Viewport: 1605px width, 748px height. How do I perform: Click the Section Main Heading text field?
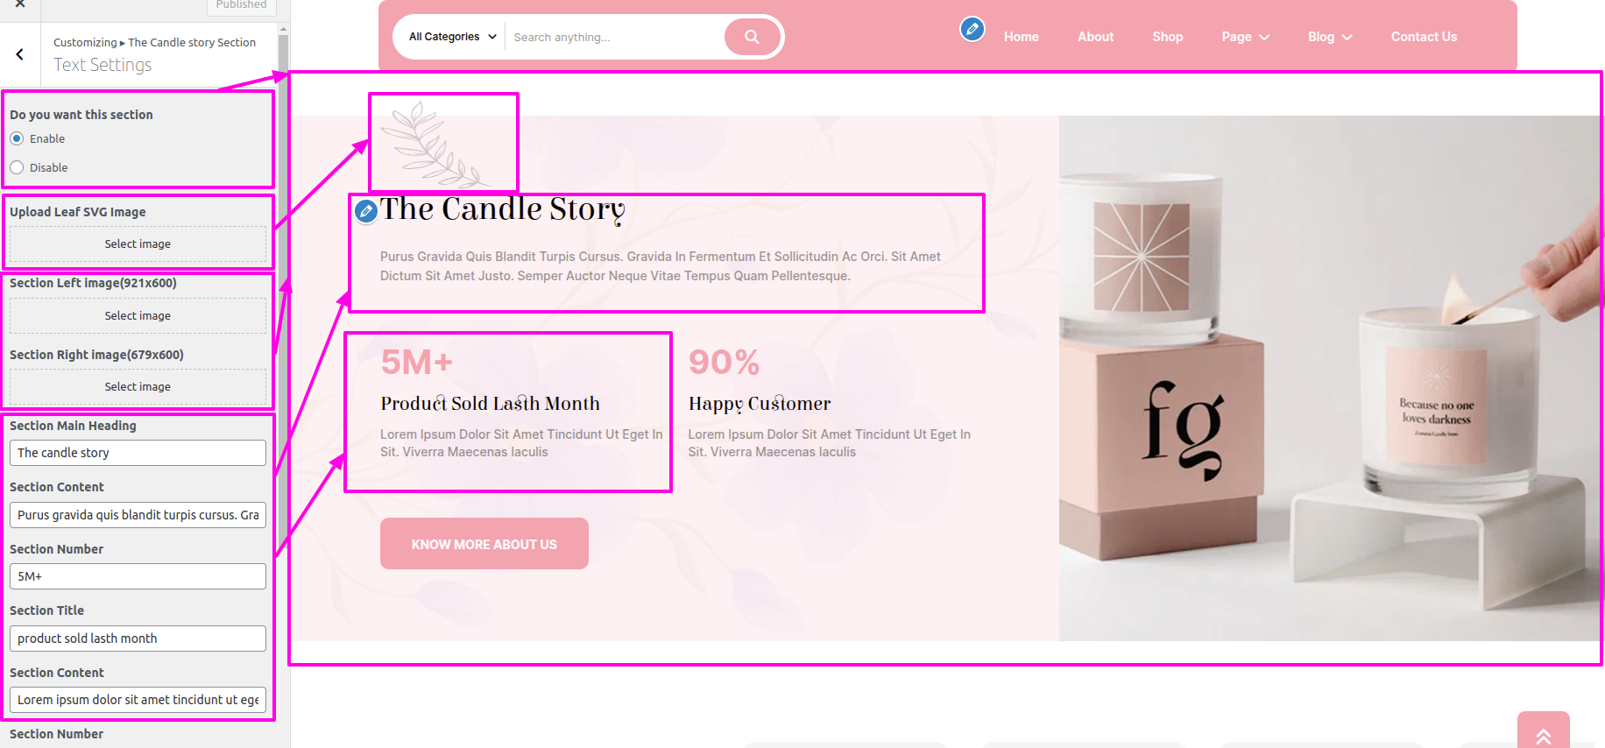point(138,453)
